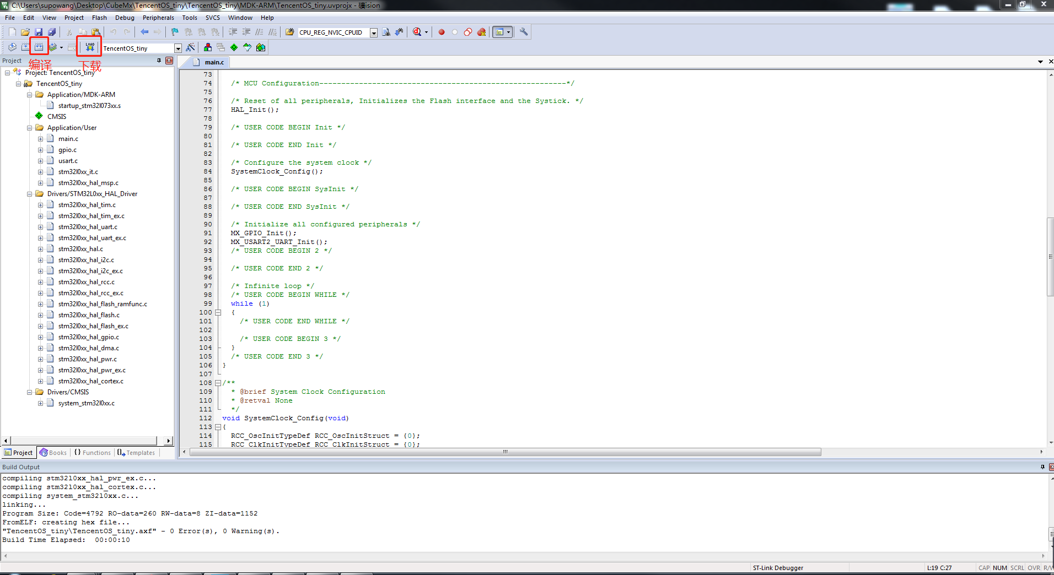The image size is (1054, 575).
Task: Collapse the Drivers/STM32L0xx_HAL_Driver folder
Action: 30,194
